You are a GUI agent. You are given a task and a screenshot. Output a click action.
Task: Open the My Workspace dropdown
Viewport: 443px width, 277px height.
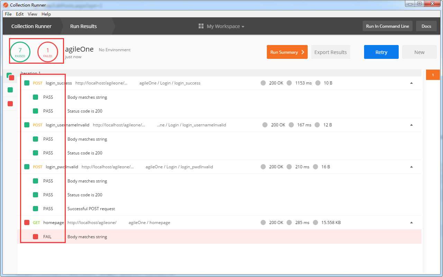point(225,26)
